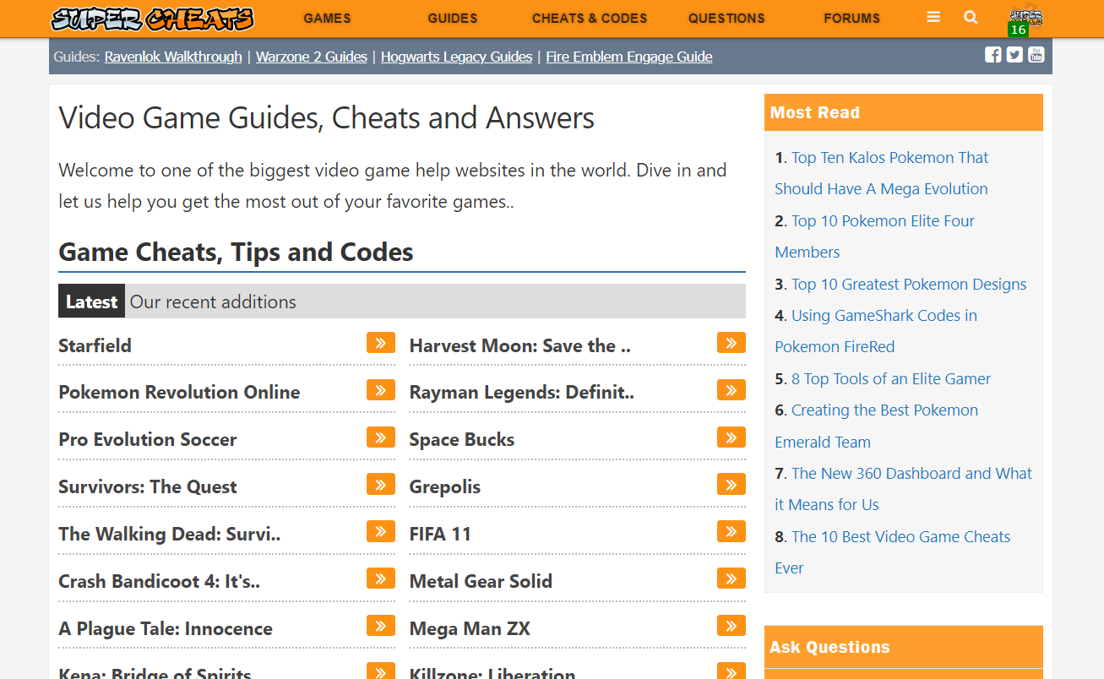Click arrow button beside Grepolis
Viewport: 1104px width, 679px height.
(x=731, y=485)
